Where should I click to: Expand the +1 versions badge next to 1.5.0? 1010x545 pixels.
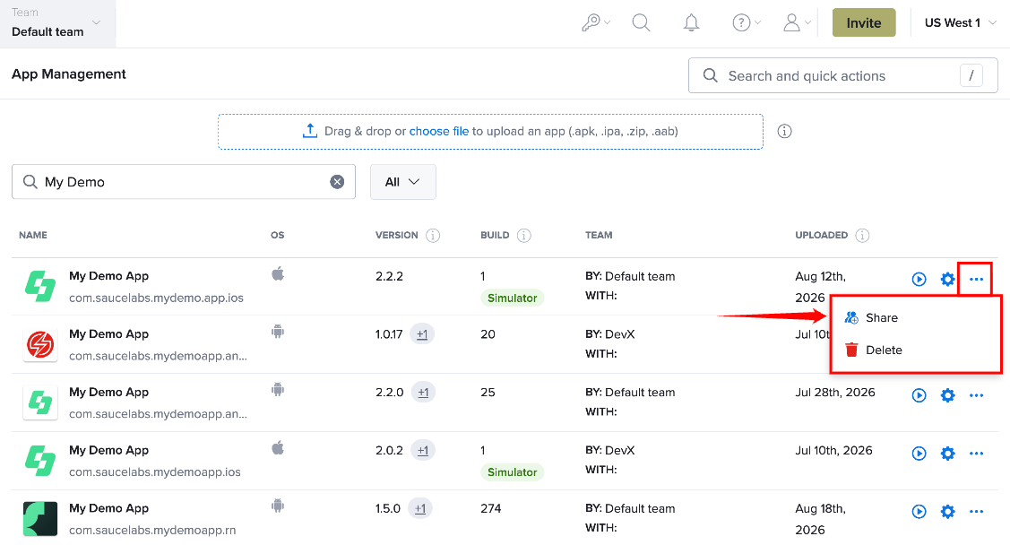pos(420,508)
